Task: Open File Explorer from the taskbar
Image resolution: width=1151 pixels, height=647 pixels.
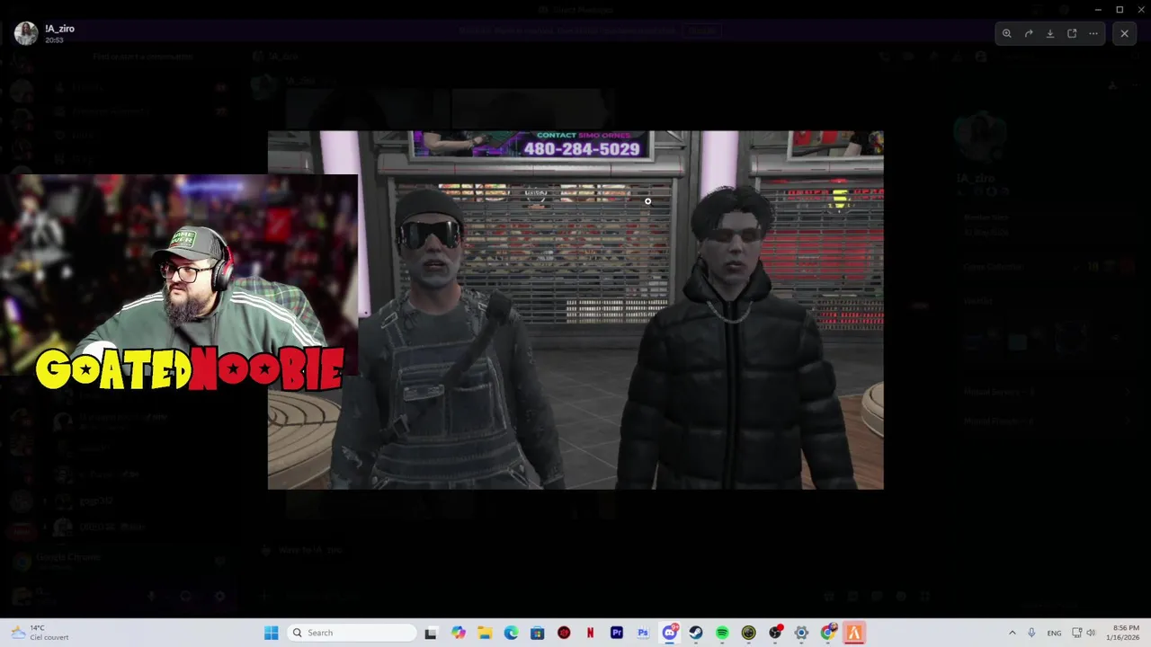Action: click(485, 633)
